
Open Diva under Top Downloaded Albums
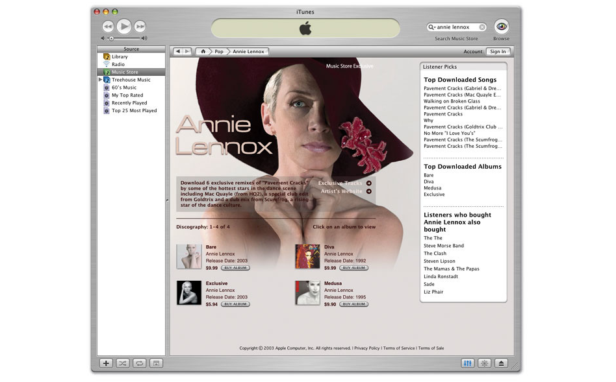pos(429,182)
